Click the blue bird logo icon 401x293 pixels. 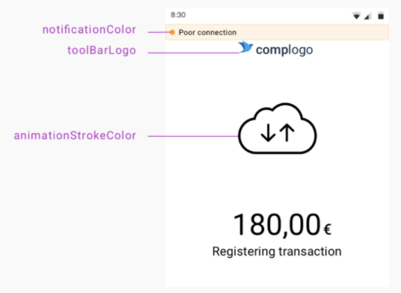[x=245, y=47]
